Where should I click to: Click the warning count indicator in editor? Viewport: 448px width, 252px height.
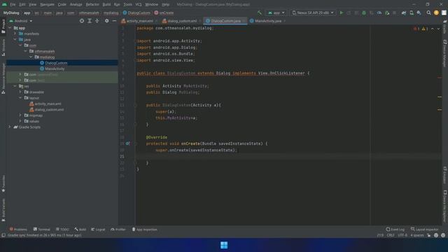coord(425,29)
